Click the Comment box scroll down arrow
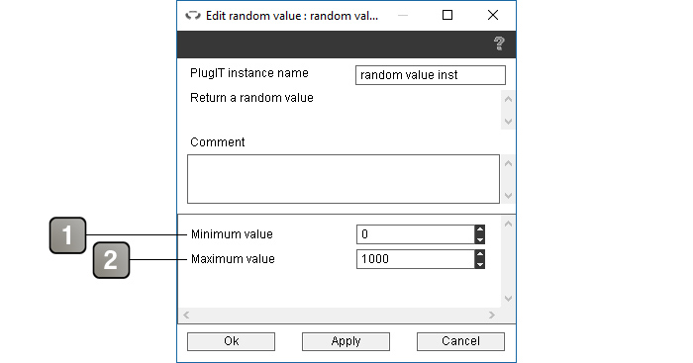The image size is (693, 363). [508, 195]
